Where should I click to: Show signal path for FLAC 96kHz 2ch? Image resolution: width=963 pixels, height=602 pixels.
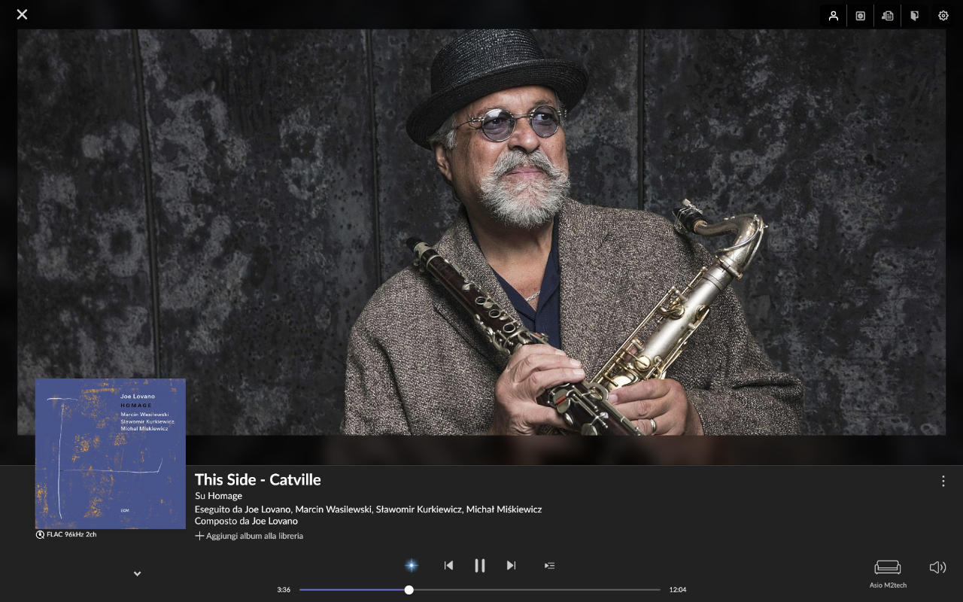pyautogui.click(x=66, y=534)
